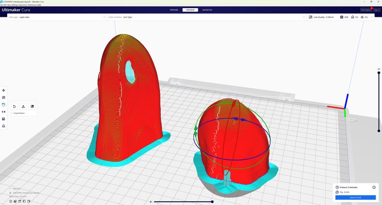Viewport: 382px width, 205px height.
Task: Open the Color scheme dropdown
Action: [x=206, y=17]
